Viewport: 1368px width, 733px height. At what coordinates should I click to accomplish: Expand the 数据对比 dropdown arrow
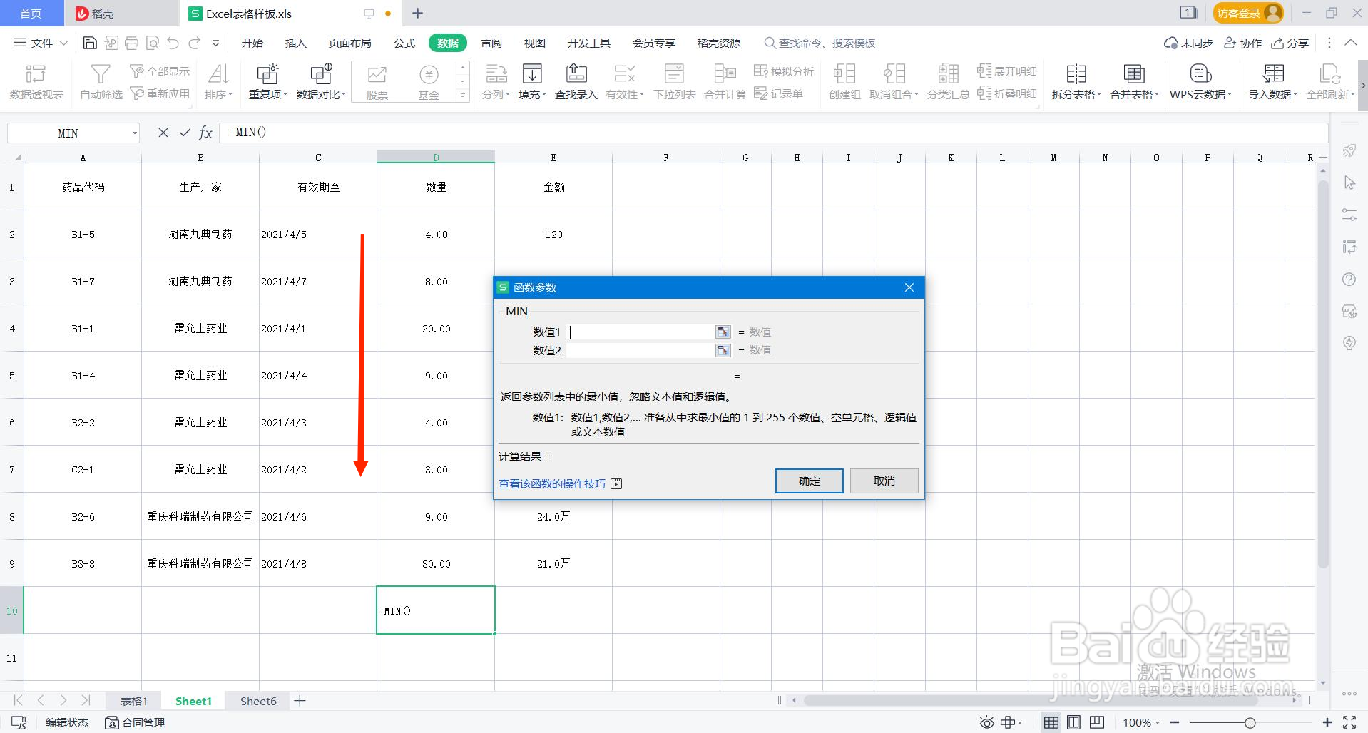tap(344, 94)
